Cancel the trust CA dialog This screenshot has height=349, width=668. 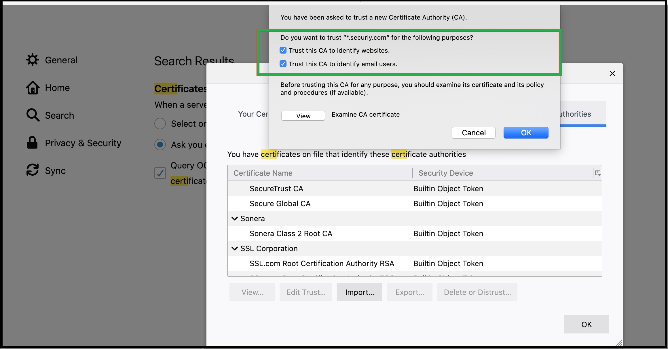pos(474,133)
